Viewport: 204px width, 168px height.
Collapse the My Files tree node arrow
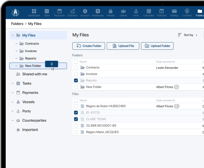[x=13, y=35]
